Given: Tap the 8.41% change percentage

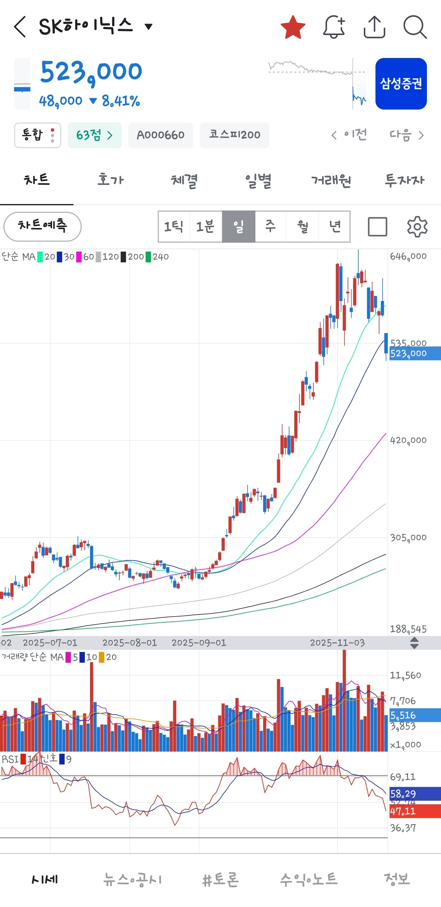Looking at the screenshot, I should 121,101.
